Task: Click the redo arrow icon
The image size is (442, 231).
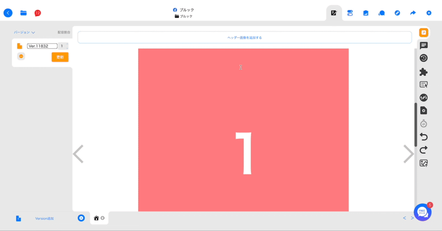Action: (424, 150)
